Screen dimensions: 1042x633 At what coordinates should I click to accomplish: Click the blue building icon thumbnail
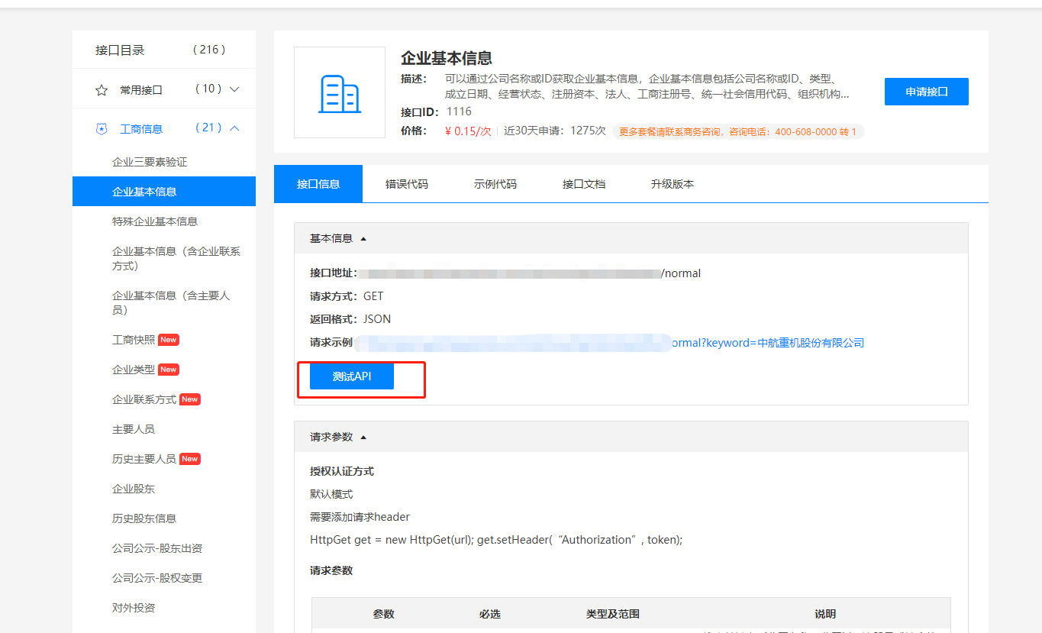340,92
